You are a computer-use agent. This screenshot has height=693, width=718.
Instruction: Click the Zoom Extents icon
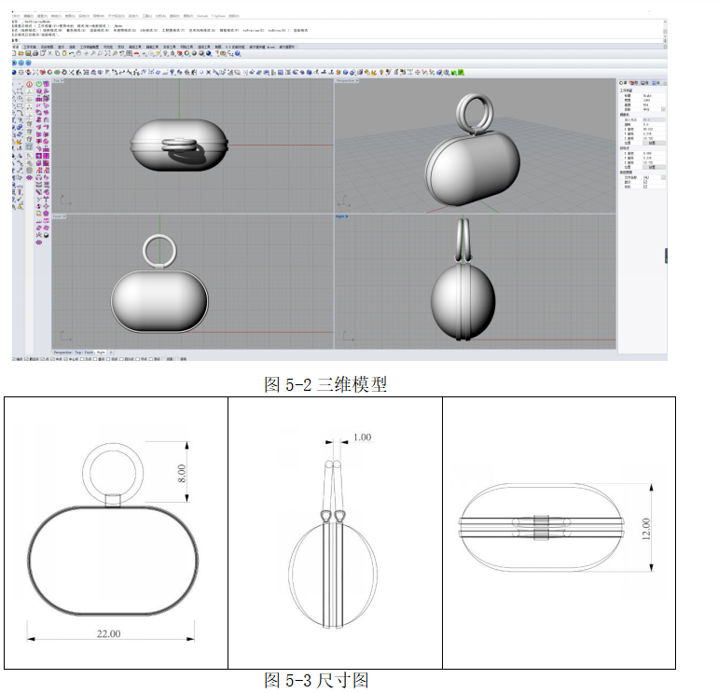click(107, 53)
